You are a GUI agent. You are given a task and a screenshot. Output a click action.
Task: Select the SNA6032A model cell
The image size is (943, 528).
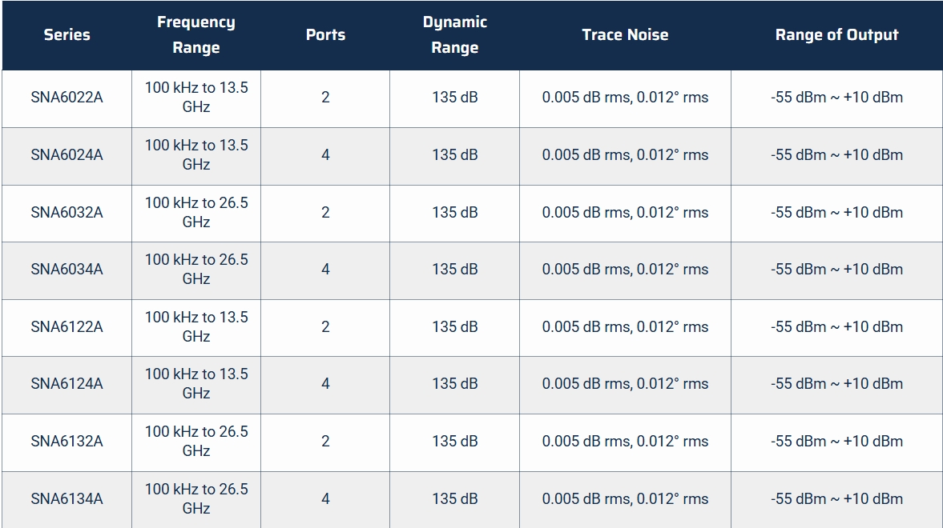(66, 213)
